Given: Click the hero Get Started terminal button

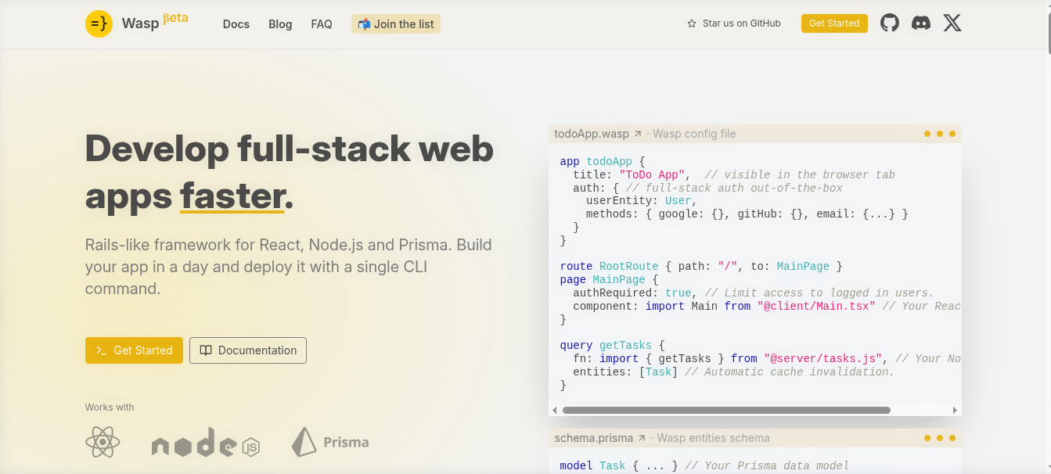Looking at the screenshot, I should [x=134, y=350].
